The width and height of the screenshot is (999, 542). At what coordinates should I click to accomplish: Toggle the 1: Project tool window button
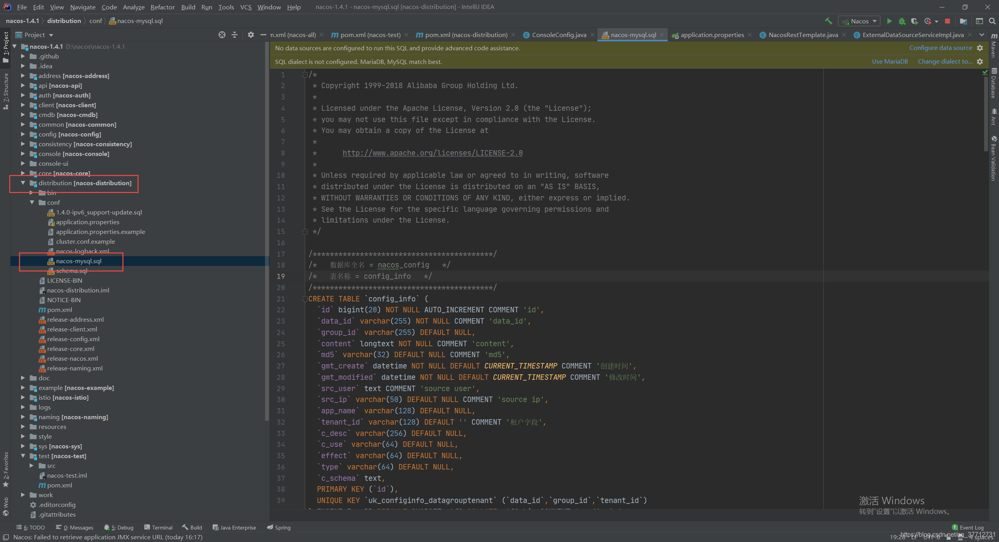click(5, 47)
